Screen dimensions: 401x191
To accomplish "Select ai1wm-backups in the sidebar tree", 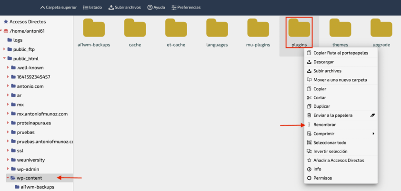I will click(38, 187).
